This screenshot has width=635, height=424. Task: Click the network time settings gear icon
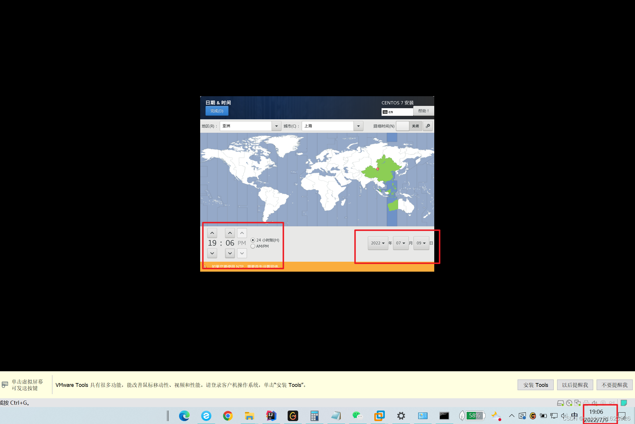(x=428, y=126)
